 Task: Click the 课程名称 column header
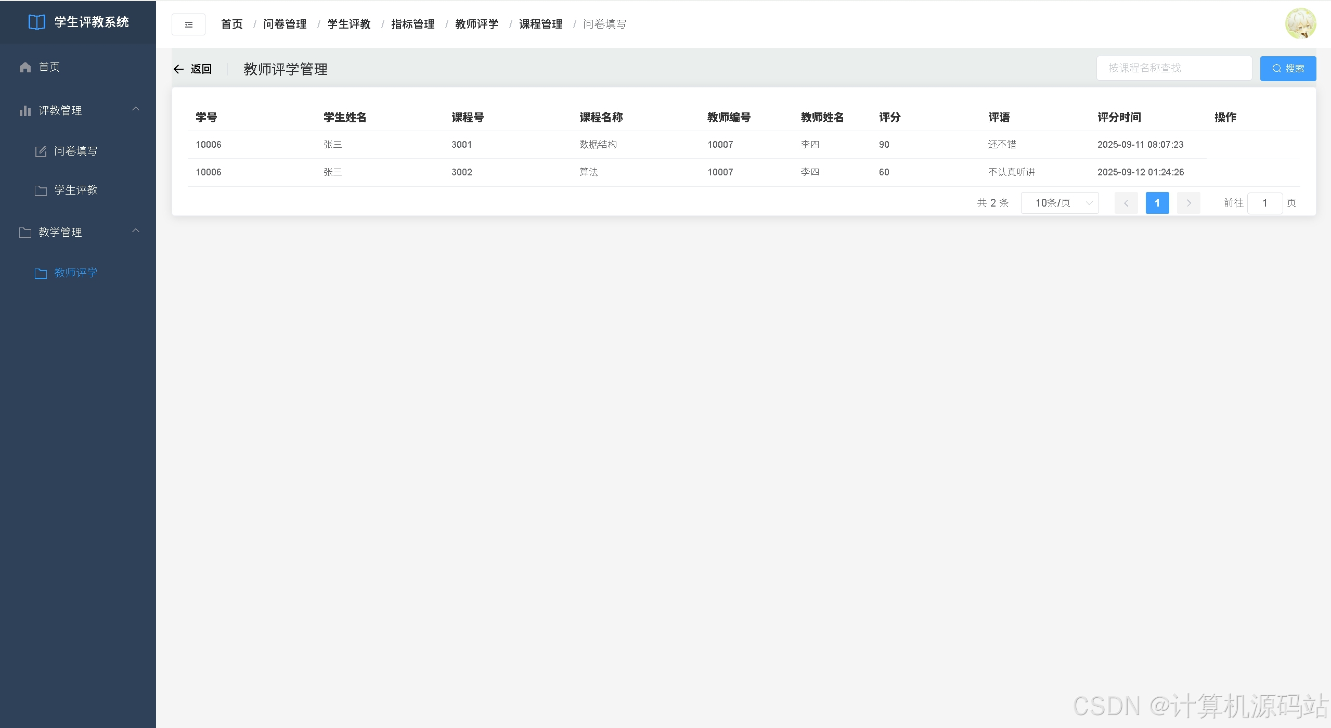[601, 118]
